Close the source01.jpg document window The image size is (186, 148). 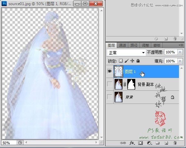click(x=96, y=4)
